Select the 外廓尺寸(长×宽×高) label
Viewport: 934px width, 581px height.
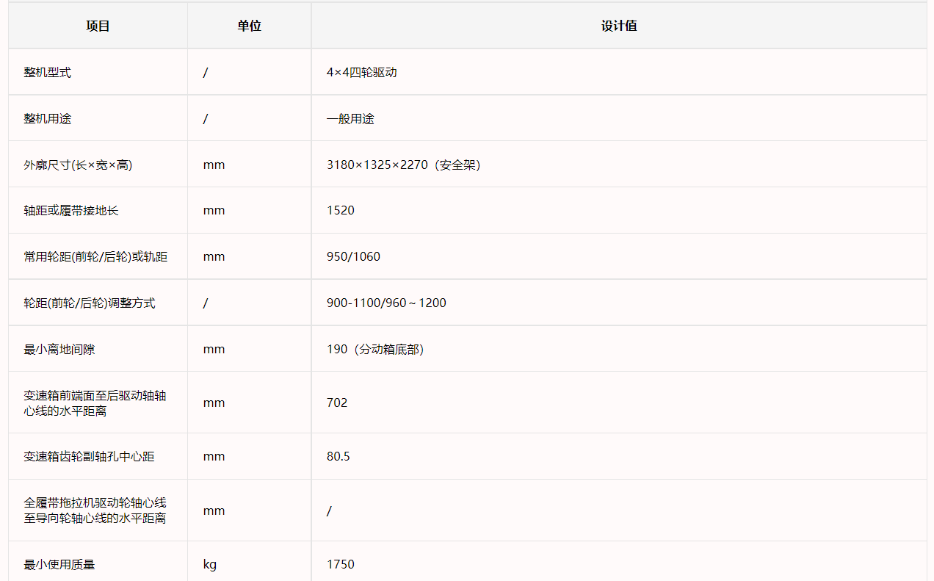pyautogui.click(x=78, y=165)
